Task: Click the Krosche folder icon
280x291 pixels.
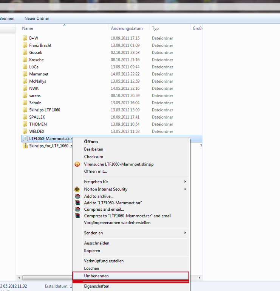Action: [25, 59]
